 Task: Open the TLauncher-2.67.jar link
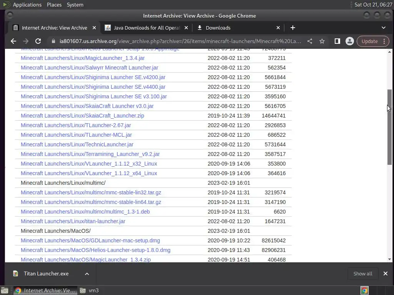pyautogui.click(x=76, y=126)
